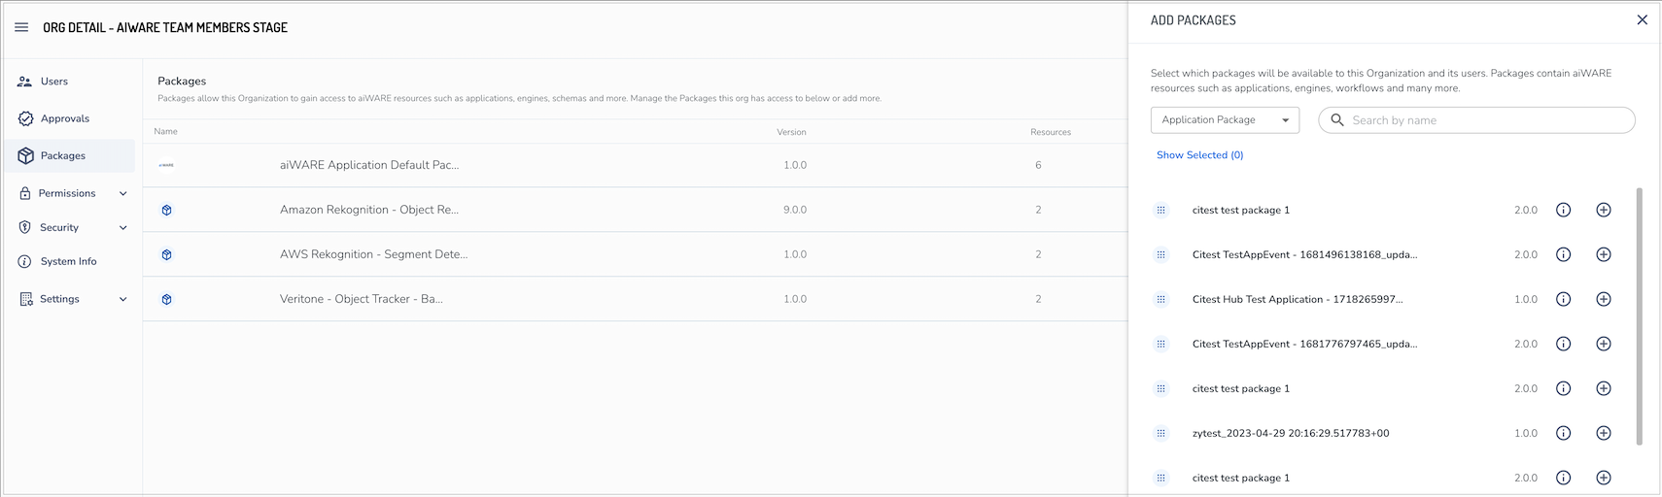The height and width of the screenshot is (497, 1662).
Task: Click the Veritone Object Tracker package icon
Action: coord(167,299)
